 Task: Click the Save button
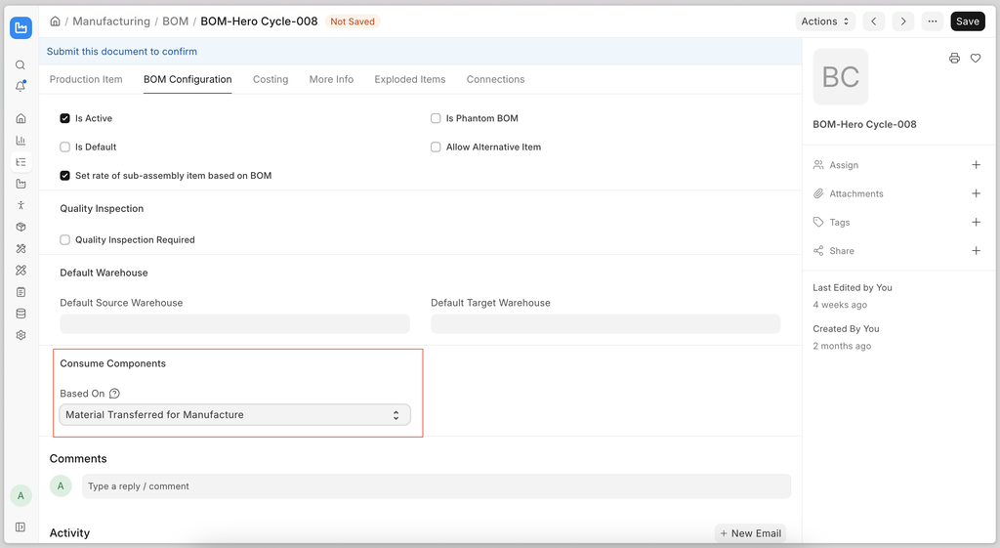[967, 21]
